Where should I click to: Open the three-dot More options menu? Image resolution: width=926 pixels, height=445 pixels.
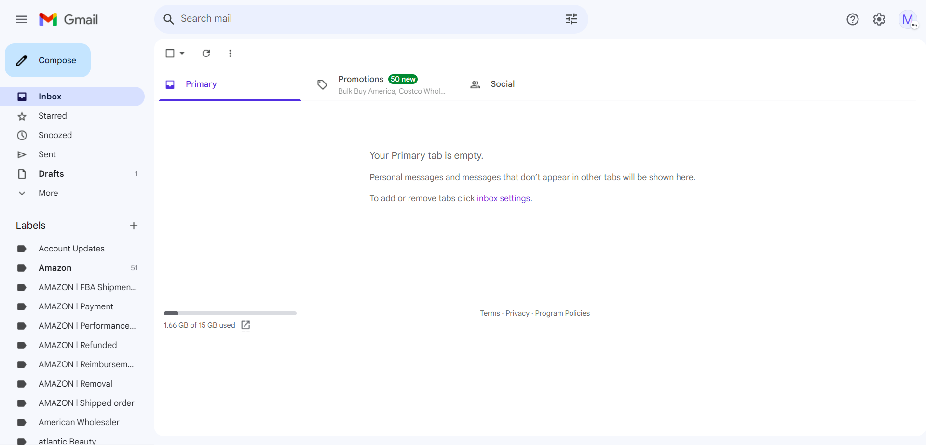(230, 53)
